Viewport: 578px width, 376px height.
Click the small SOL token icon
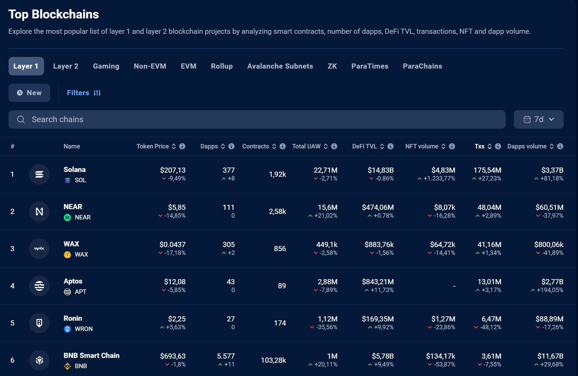pos(68,180)
